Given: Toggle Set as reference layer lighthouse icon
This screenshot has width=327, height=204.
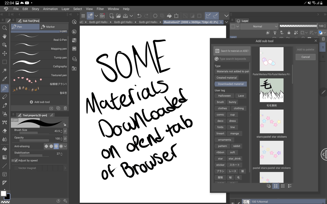Looking at the screenshot, I should click(275, 33).
